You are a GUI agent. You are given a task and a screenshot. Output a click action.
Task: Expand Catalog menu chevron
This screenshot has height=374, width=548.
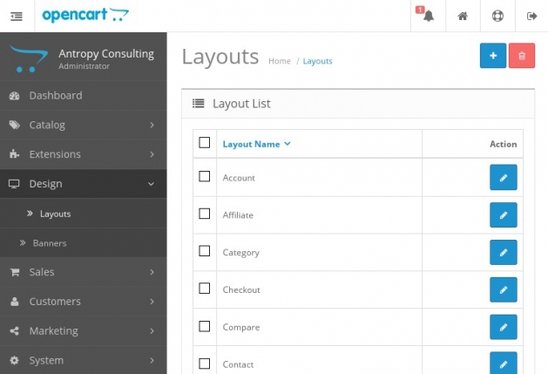(x=152, y=125)
